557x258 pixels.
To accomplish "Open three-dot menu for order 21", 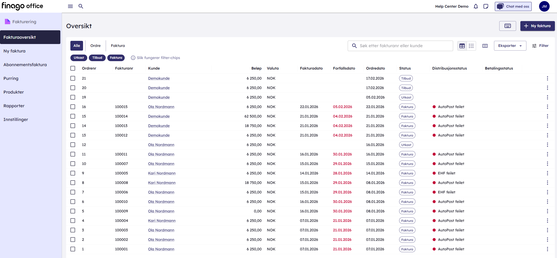I will [x=547, y=78].
